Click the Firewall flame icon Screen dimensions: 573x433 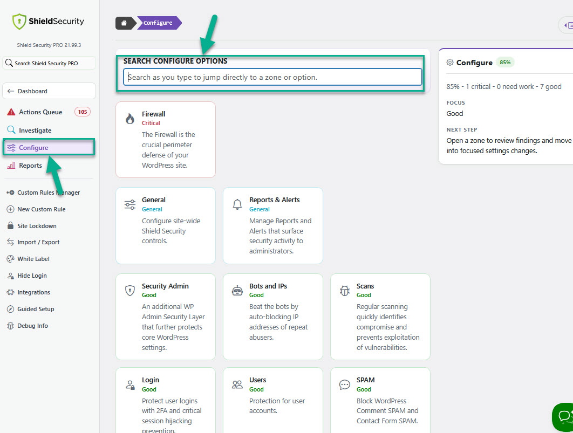coord(129,119)
